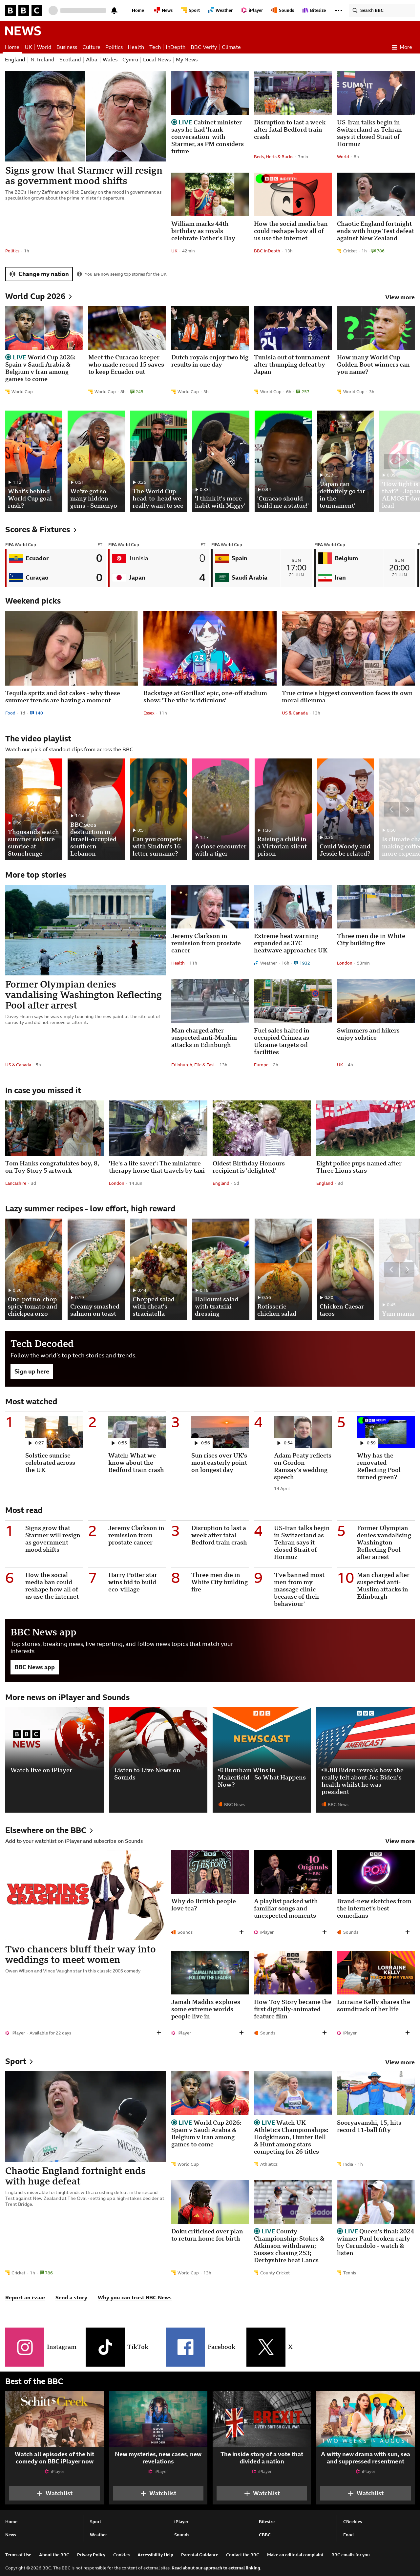Add 'A playlist packed with familiar songs' to watchlist

(324, 1932)
